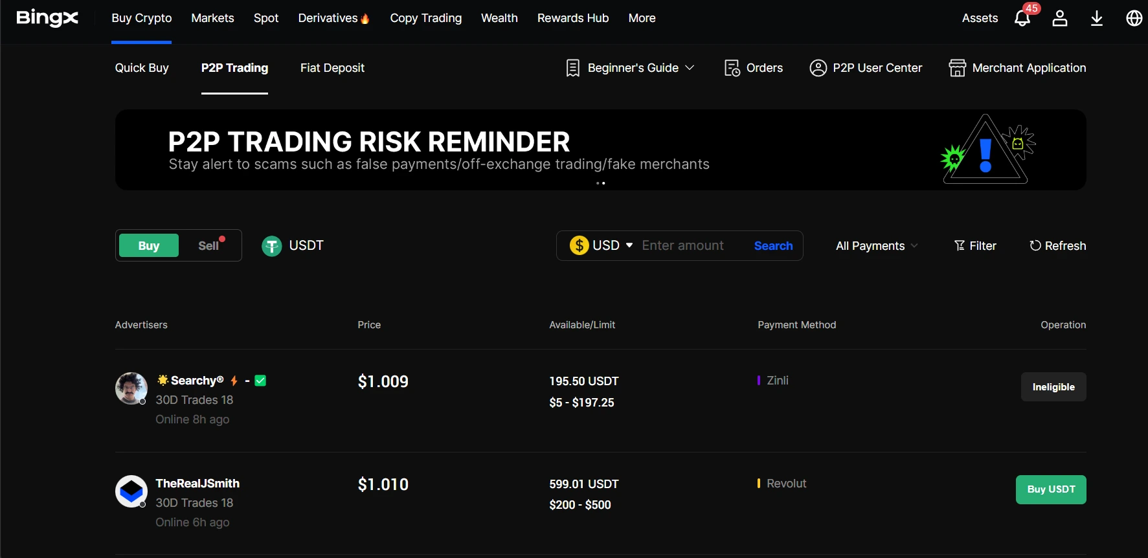The height and width of the screenshot is (558, 1148).
Task: Click the $1.010 price
Action: click(383, 485)
